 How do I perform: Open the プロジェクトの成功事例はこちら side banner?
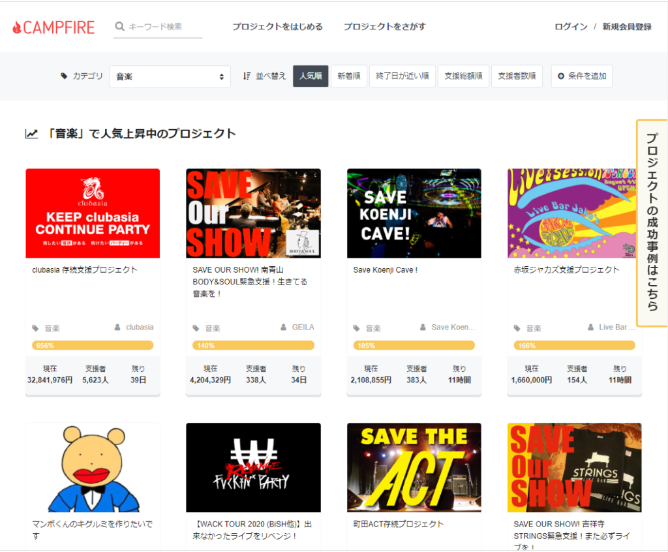pyautogui.click(x=652, y=222)
